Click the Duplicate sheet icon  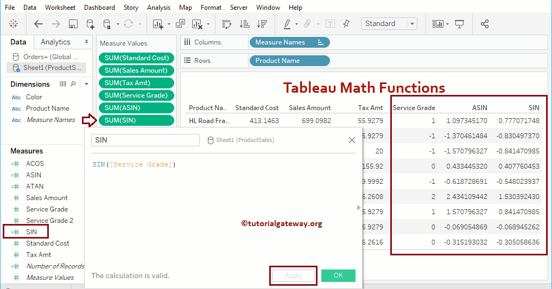click(180, 23)
